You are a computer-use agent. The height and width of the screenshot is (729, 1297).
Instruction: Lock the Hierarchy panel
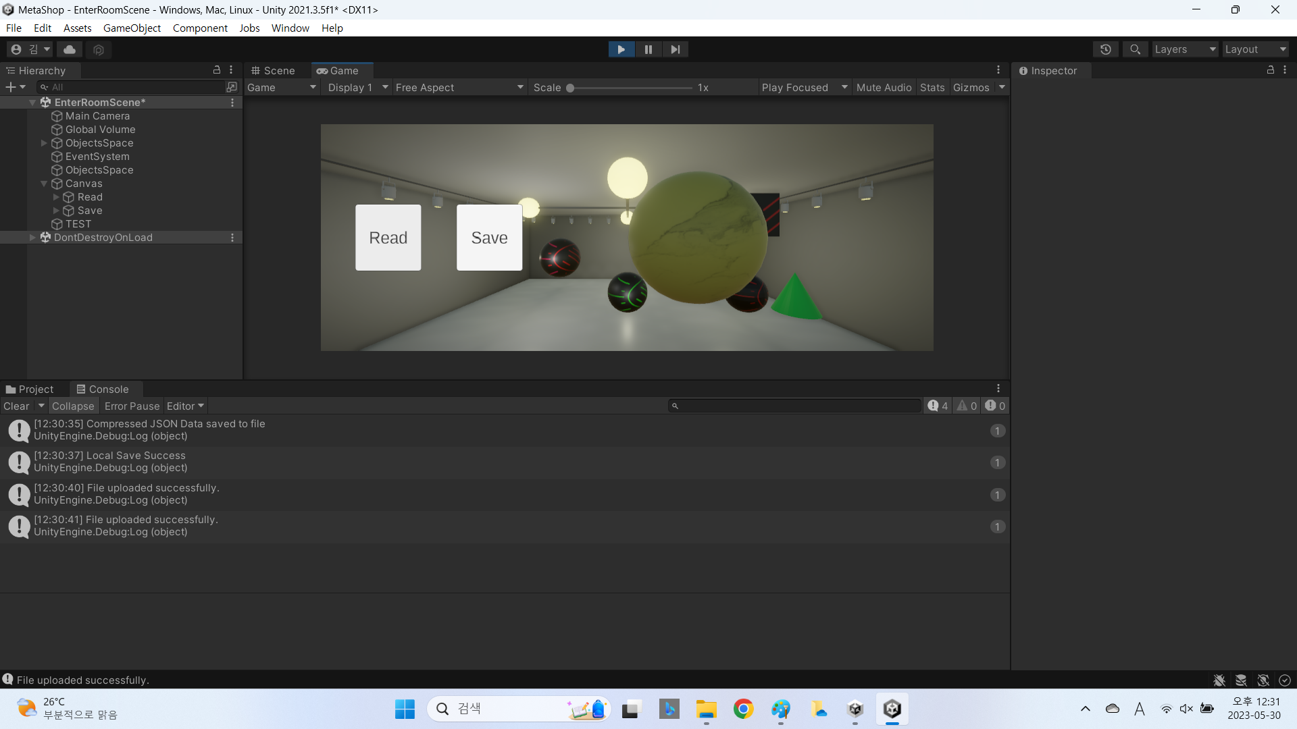tap(217, 70)
